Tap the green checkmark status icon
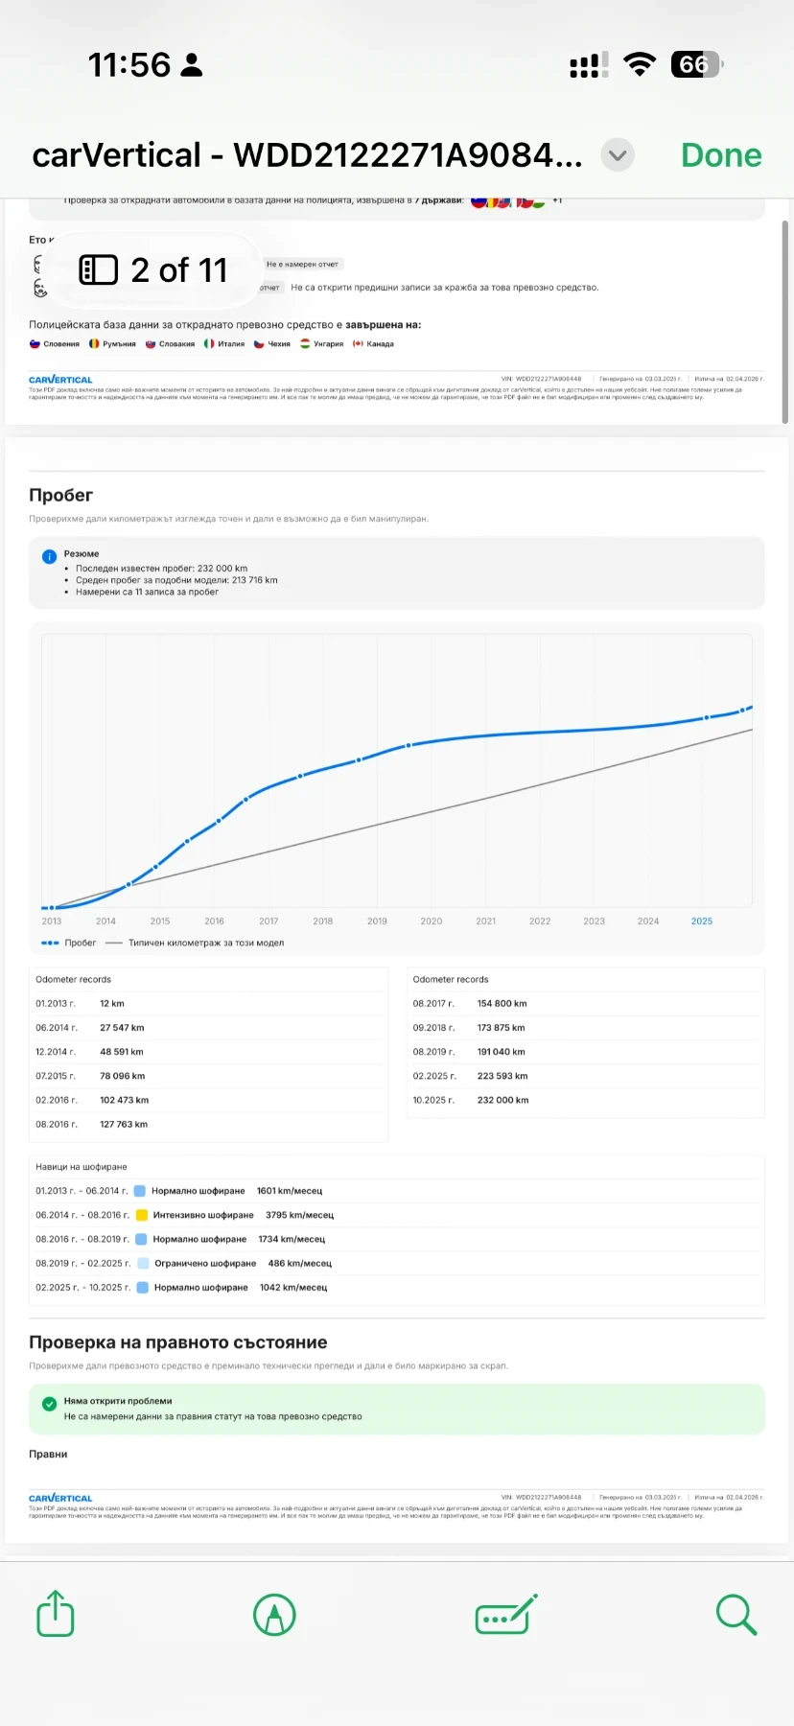 point(50,1404)
